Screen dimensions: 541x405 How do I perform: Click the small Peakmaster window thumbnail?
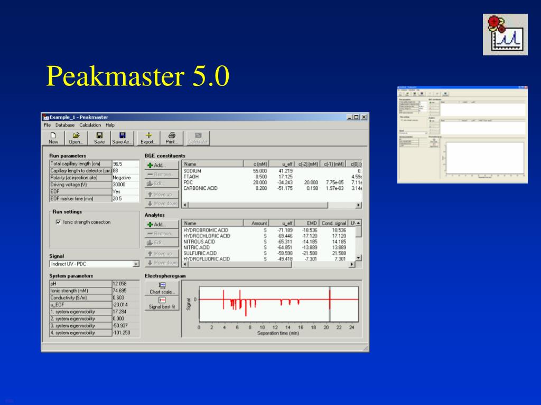click(462, 134)
